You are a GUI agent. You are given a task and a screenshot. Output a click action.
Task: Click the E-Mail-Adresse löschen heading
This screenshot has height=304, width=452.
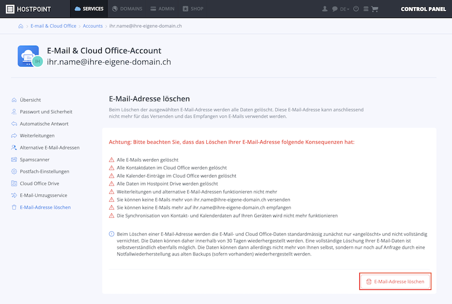[x=149, y=99]
